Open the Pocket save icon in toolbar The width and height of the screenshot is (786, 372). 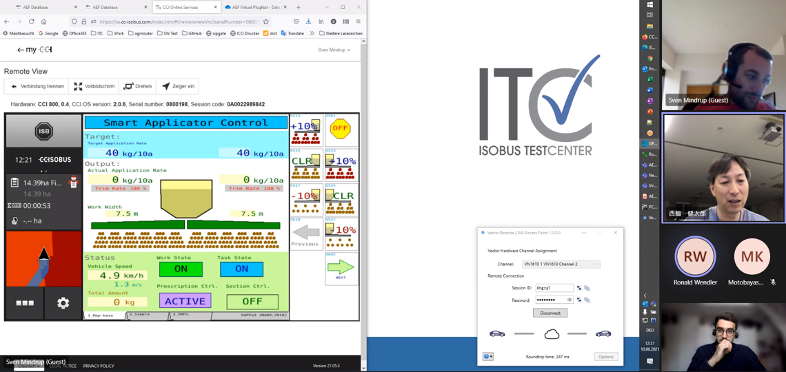tap(296, 21)
